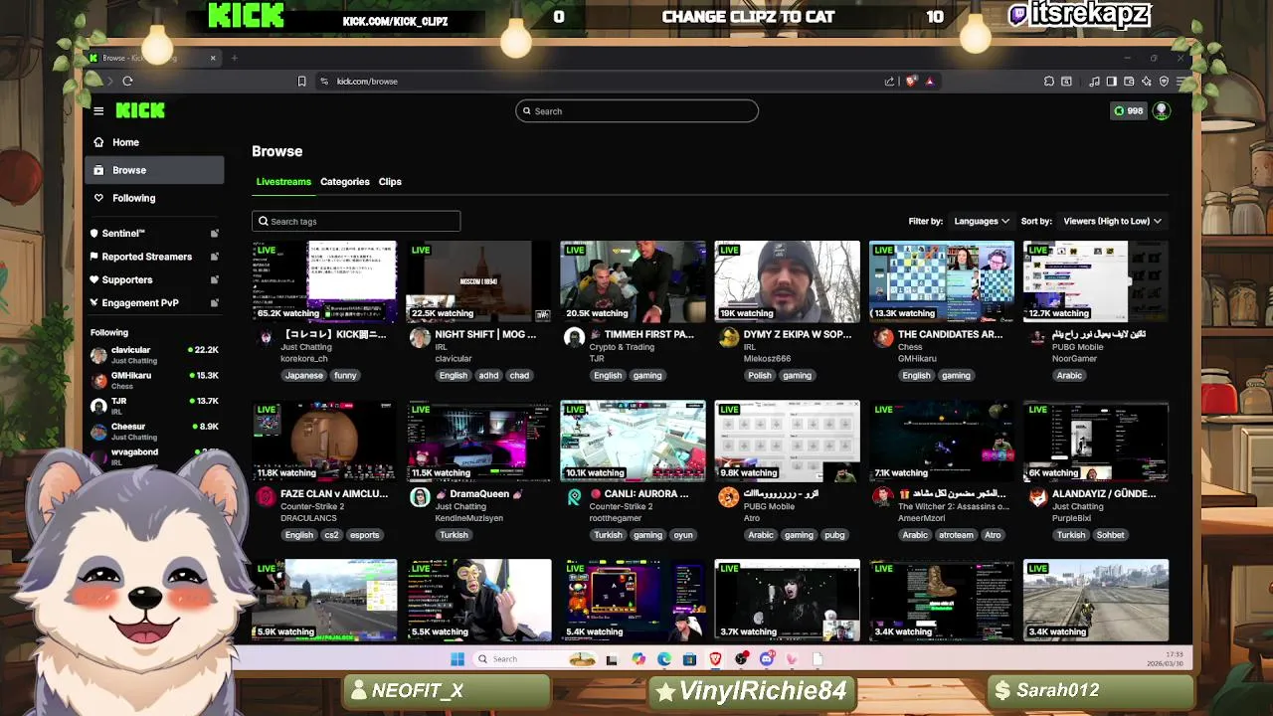Image resolution: width=1273 pixels, height=716 pixels.
Task: Open the hamburger sidebar menu
Action: point(98,111)
